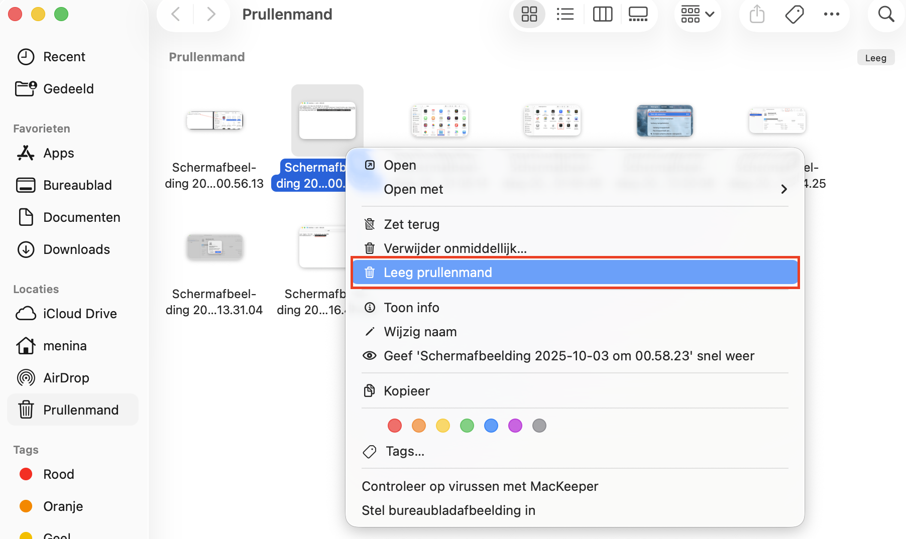Open the grouping options dropdown
This screenshot has height=539, width=906.
[x=698, y=14]
